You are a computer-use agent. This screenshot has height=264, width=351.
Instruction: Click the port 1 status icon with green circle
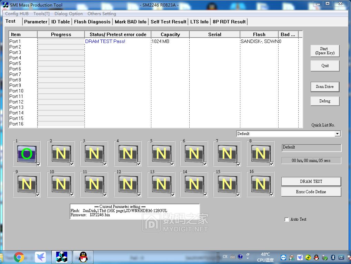tap(27, 153)
